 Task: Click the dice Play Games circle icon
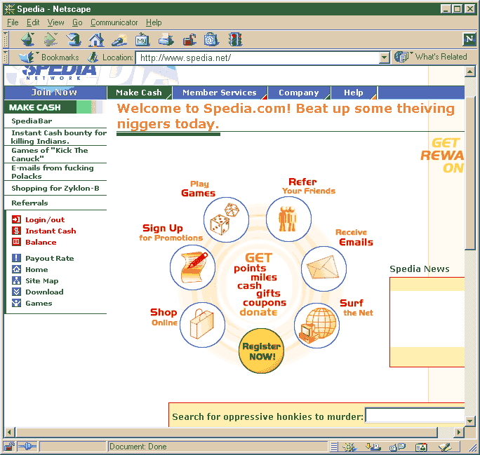226,219
